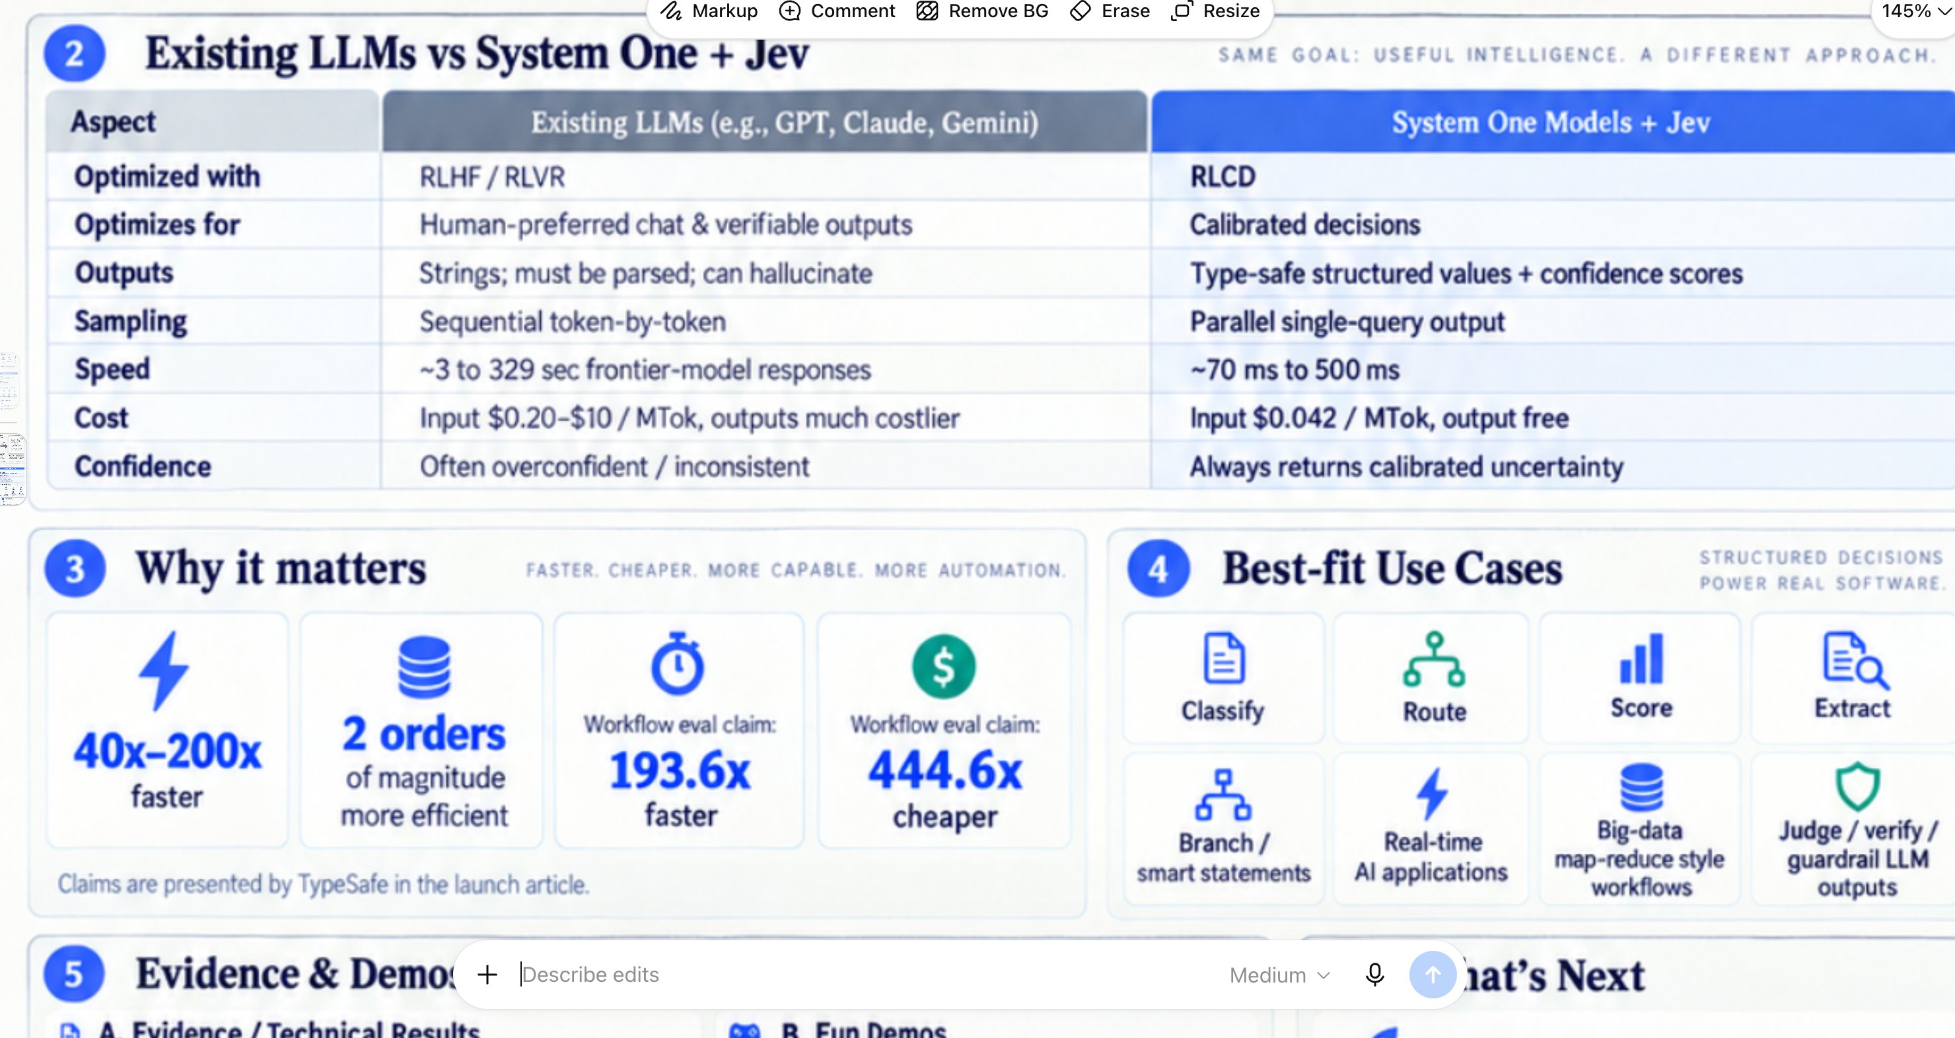Click the green dollar icon above 444.6x
This screenshot has height=1038, width=1955.
point(943,666)
